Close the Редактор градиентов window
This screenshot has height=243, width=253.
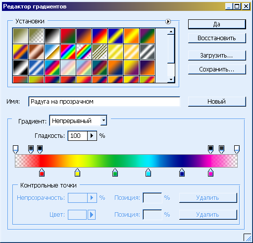[246, 6]
